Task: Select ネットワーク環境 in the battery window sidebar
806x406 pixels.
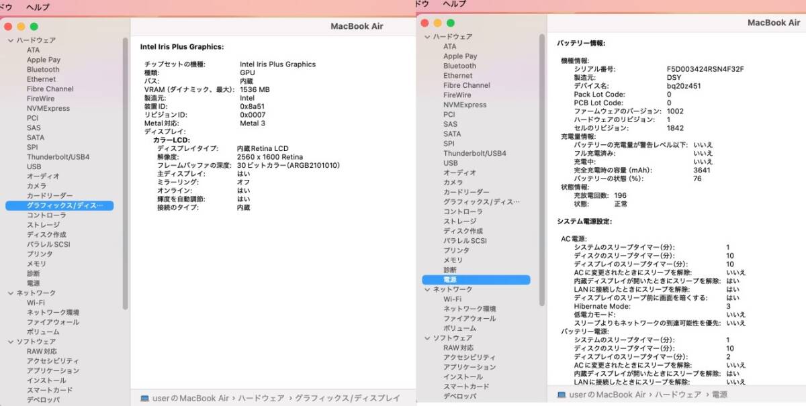Action: point(469,309)
